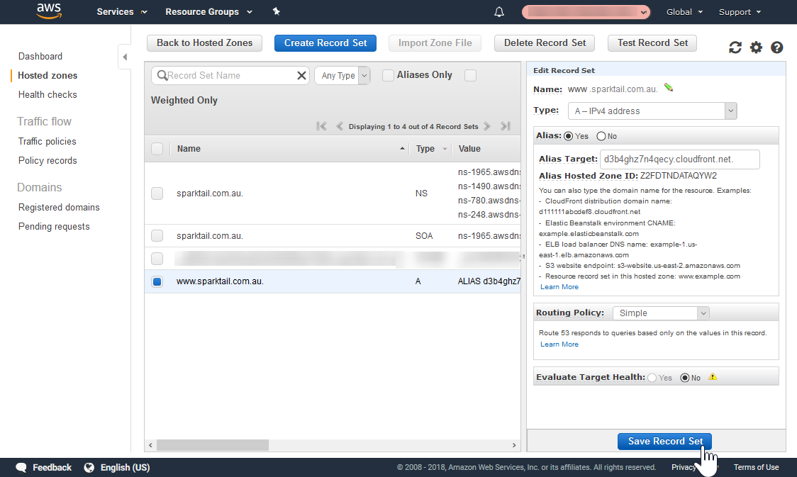Set Evaluate Target Health to Yes

point(652,378)
